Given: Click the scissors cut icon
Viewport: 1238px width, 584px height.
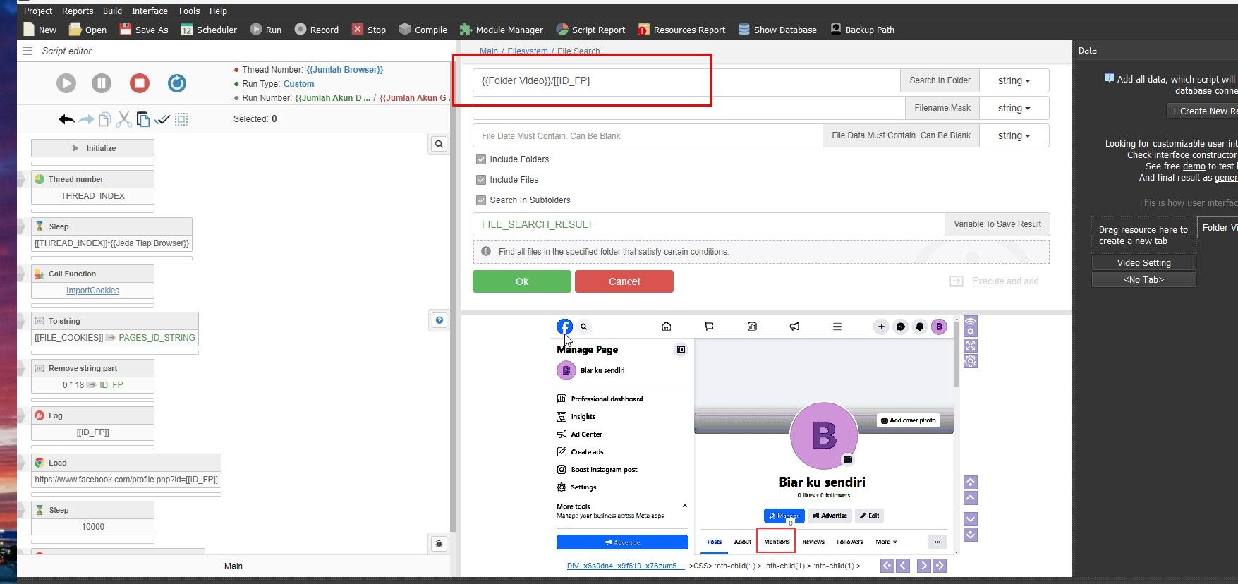Looking at the screenshot, I should (x=124, y=119).
